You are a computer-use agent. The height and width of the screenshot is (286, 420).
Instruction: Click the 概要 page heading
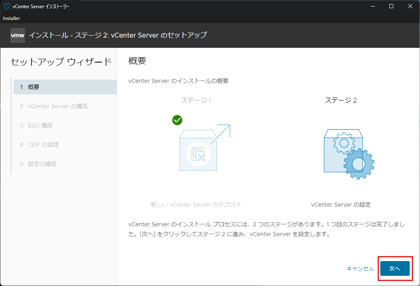(137, 61)
